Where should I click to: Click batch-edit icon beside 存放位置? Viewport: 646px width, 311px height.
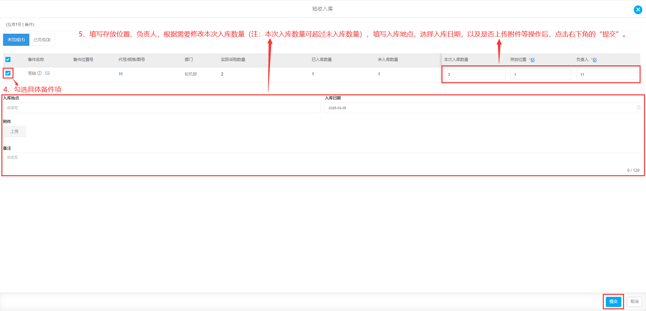pyautogui.click(x=533, y=60)
